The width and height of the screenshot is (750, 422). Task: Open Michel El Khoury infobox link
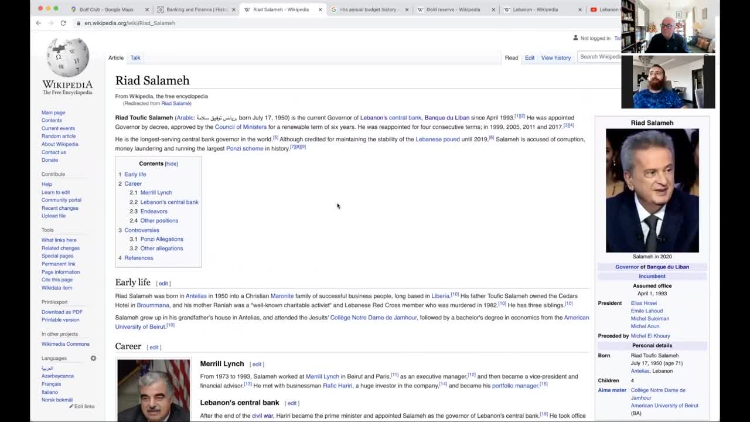(x=650, y=336)
